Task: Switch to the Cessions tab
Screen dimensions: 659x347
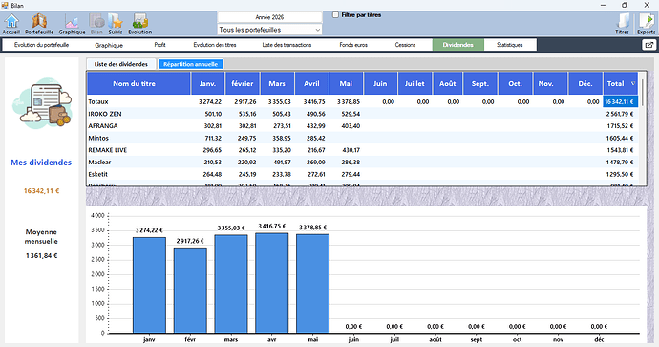Action: click(x=405, y=45)
